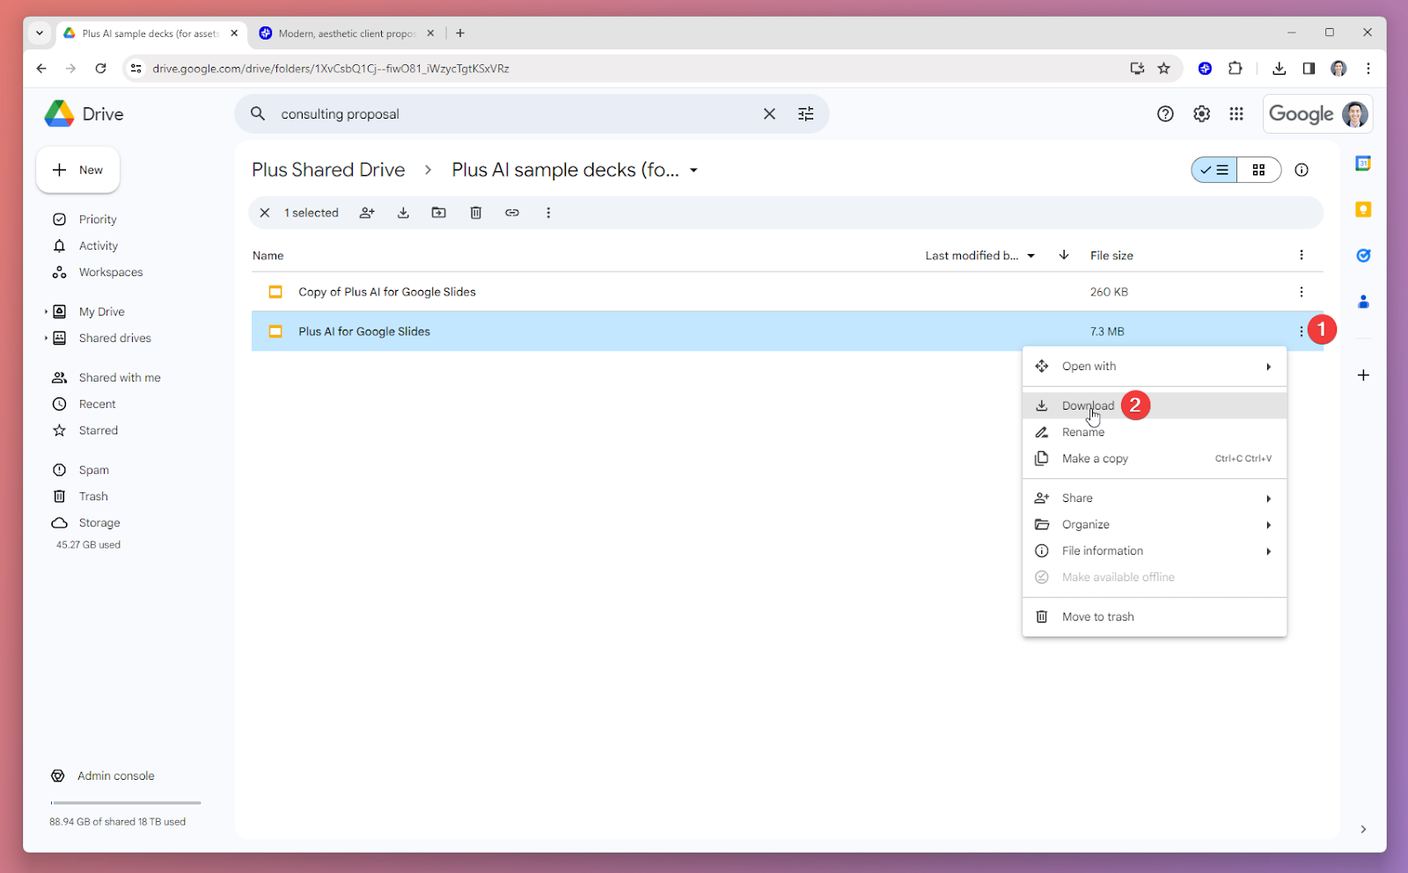Open a new browser tab
Screen dimensions: 1408x873
point(460,33)
